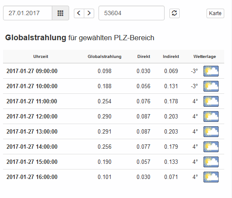Go to previous day with left arrow
The height and width of the screenshot is (198, 232).
(x=79, y=13)
